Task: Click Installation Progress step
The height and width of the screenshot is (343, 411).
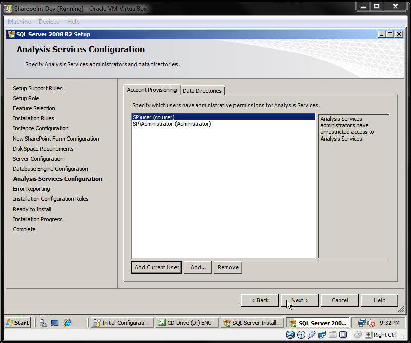Action: tap(37, 219)
